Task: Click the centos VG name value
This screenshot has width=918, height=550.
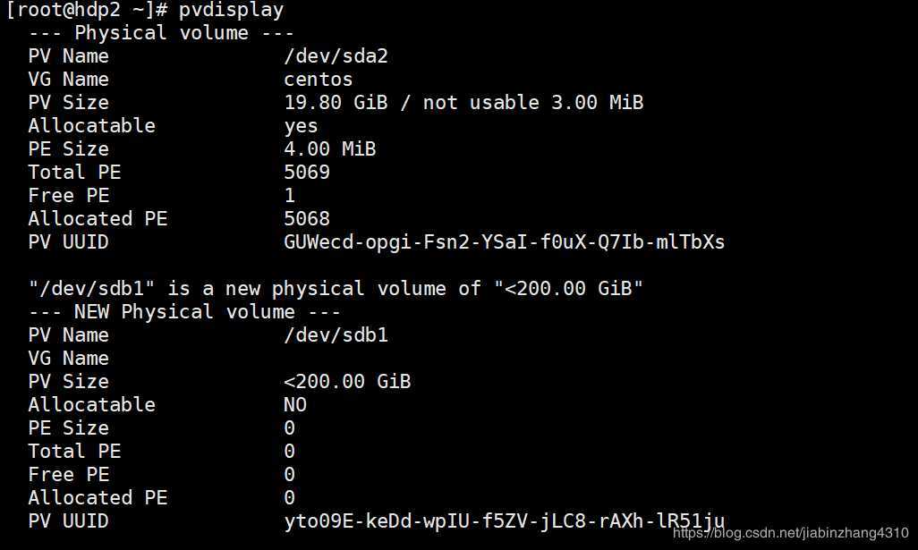Action: 319,79
